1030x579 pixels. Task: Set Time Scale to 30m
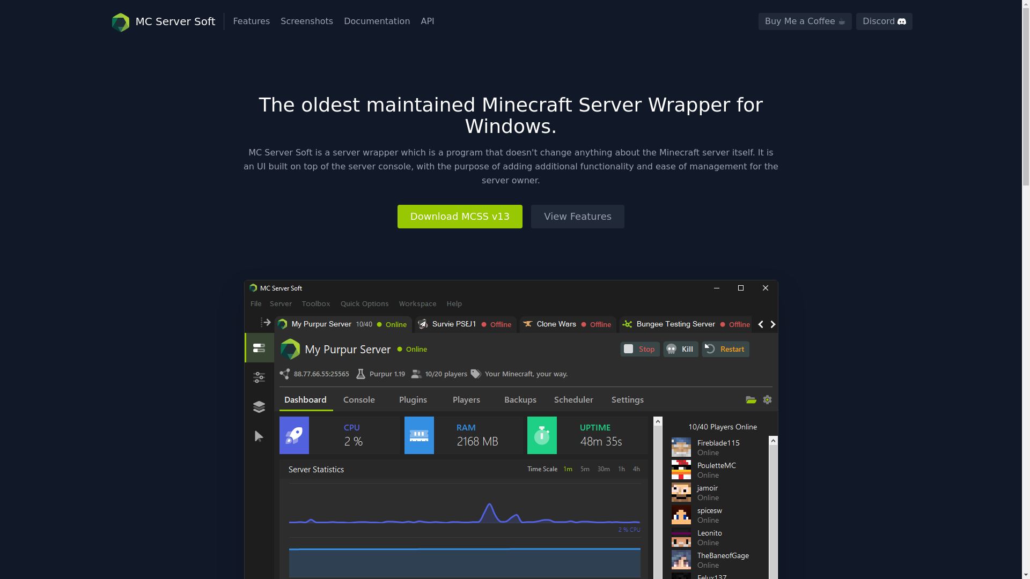604,469
